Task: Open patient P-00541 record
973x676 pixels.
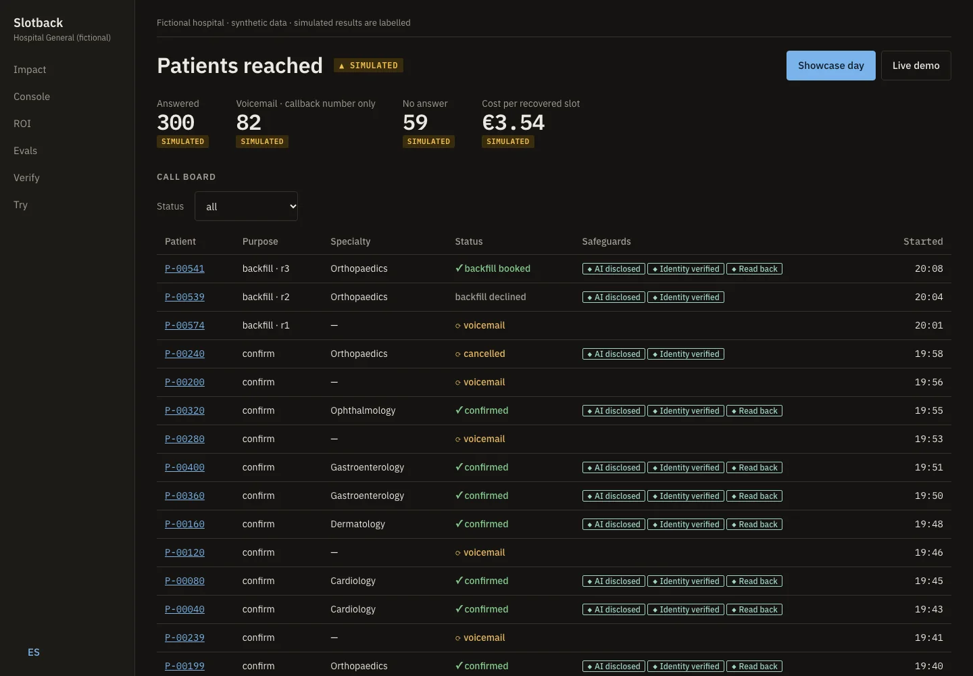Action: pyautogui.click(x=184, y=268)
